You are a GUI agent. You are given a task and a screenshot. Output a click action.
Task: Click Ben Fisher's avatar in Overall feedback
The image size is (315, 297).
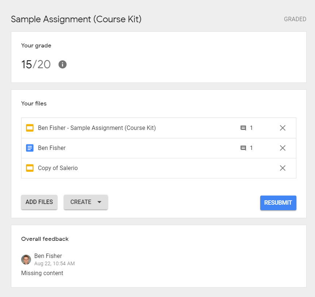26,259
